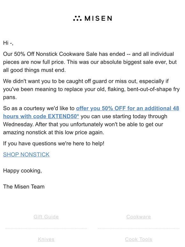185x247 pixels.
Task: Click the word "Wednesday." in the offer paragraph
Action: point(18,124)
